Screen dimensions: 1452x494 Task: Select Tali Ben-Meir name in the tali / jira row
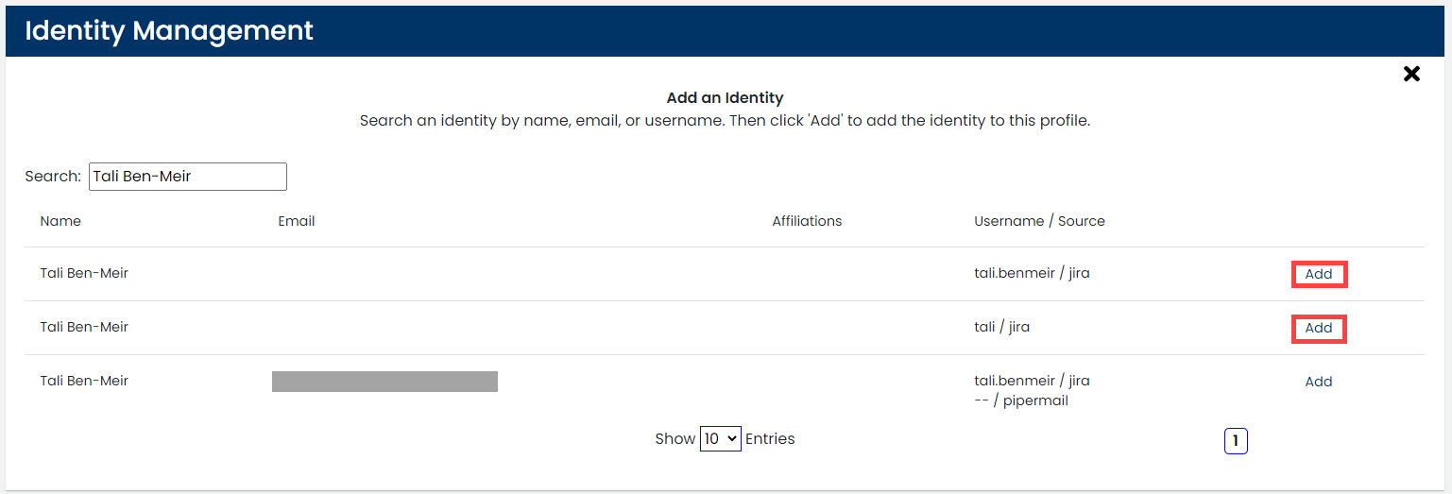point(84,327)
